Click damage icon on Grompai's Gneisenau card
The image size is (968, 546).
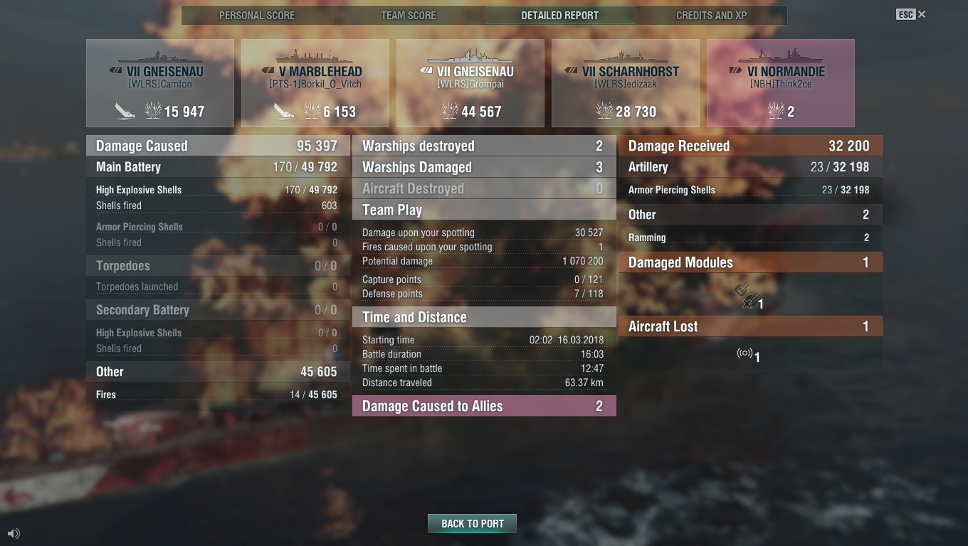coord(450,111)
